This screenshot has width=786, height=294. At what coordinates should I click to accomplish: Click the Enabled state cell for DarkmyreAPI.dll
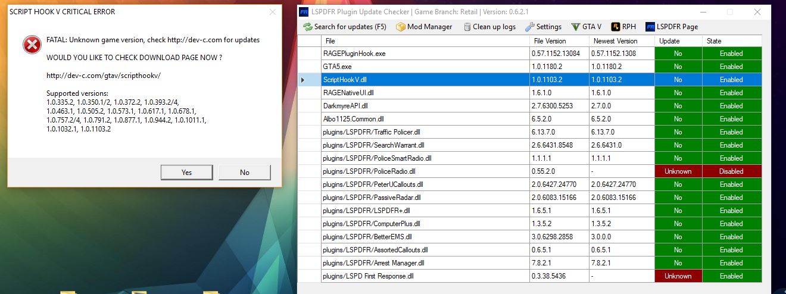tap(732, 106)
